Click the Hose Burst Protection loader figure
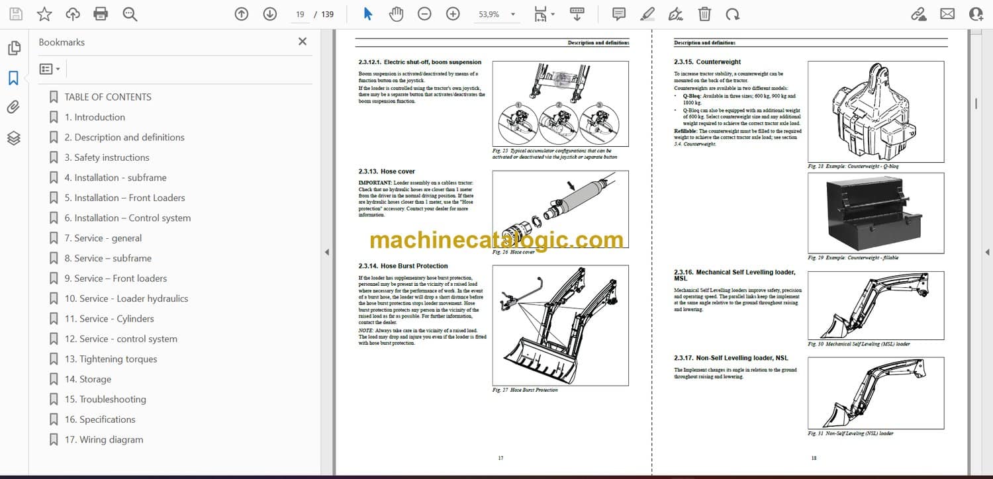Screen dimensions: 993x479 pyautogui.click(x=561, y=325)
